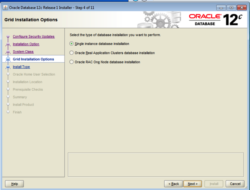This screenshot has width=250, height=190.
Task: Click the Help button
Action: [x=14, y=184]
